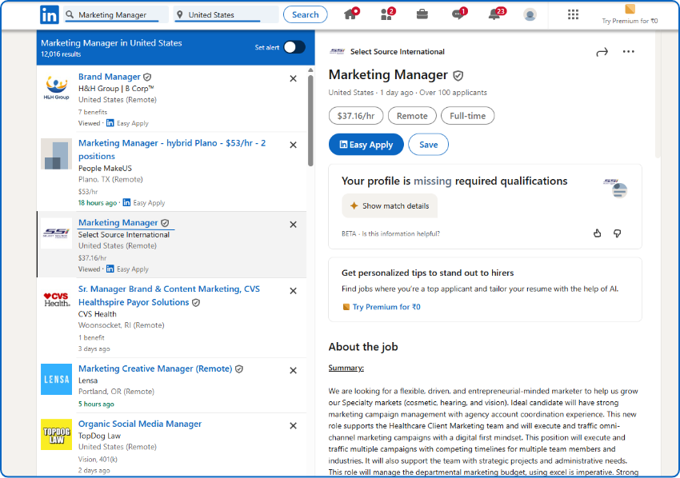Dismiss Select Source International listing

point(293,225)
